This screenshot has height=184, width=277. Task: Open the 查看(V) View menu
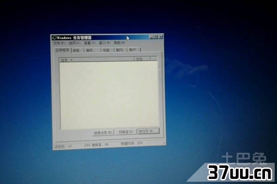(90, 43)
